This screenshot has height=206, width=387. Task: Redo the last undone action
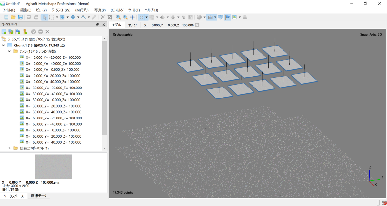coord(36,17)
